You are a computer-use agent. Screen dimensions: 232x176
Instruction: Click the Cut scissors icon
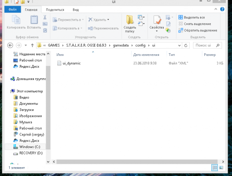pyautogui.click(x=45, y=17)
